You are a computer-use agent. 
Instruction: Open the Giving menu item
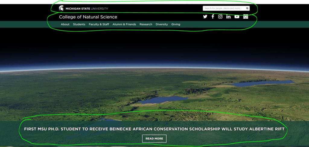176,24
